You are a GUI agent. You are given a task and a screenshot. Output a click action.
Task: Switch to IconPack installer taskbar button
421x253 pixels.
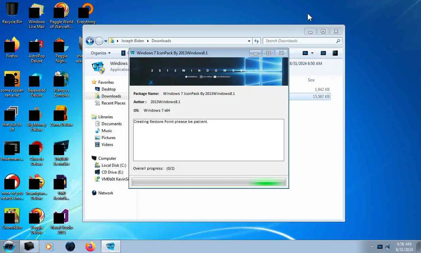pos(111,246)
